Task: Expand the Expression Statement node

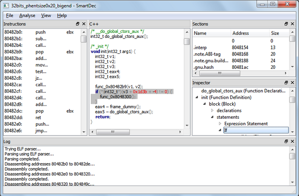Action: click(220, 124)
